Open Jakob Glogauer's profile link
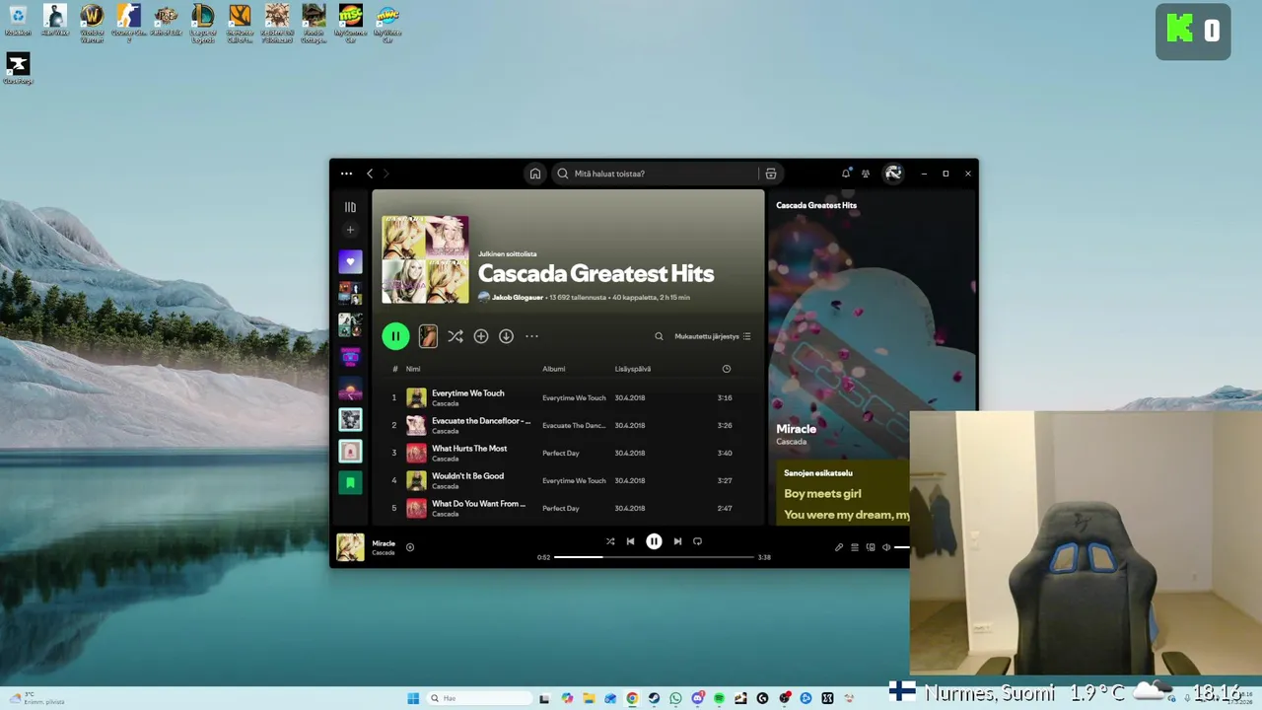 pos(517,297)
